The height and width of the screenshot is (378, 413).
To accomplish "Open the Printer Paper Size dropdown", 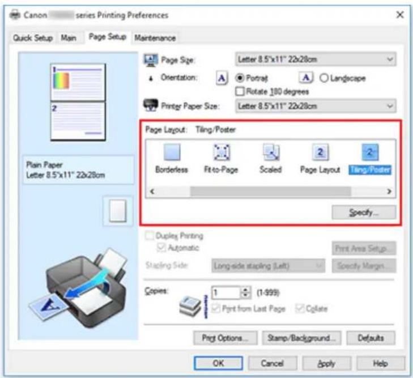I will pyautogui.click(x=316, y=106).
